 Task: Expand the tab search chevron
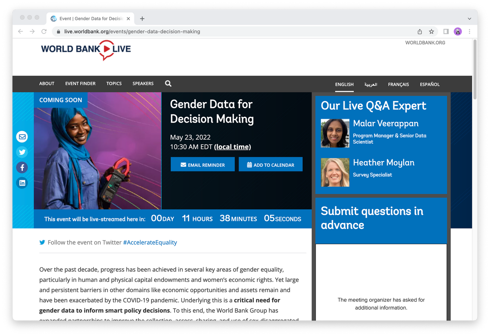pos(469,19)
